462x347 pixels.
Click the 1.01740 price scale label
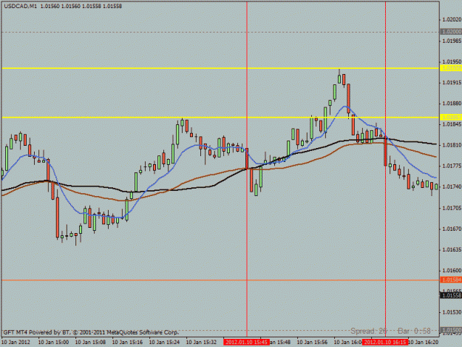point(452,186)
